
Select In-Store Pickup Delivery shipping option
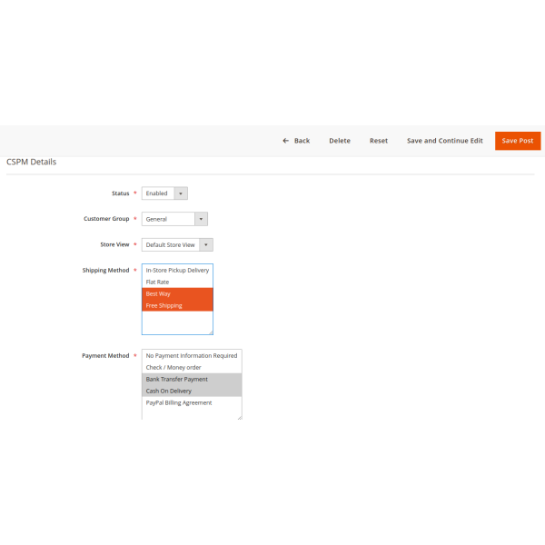[x=177, y=270]
